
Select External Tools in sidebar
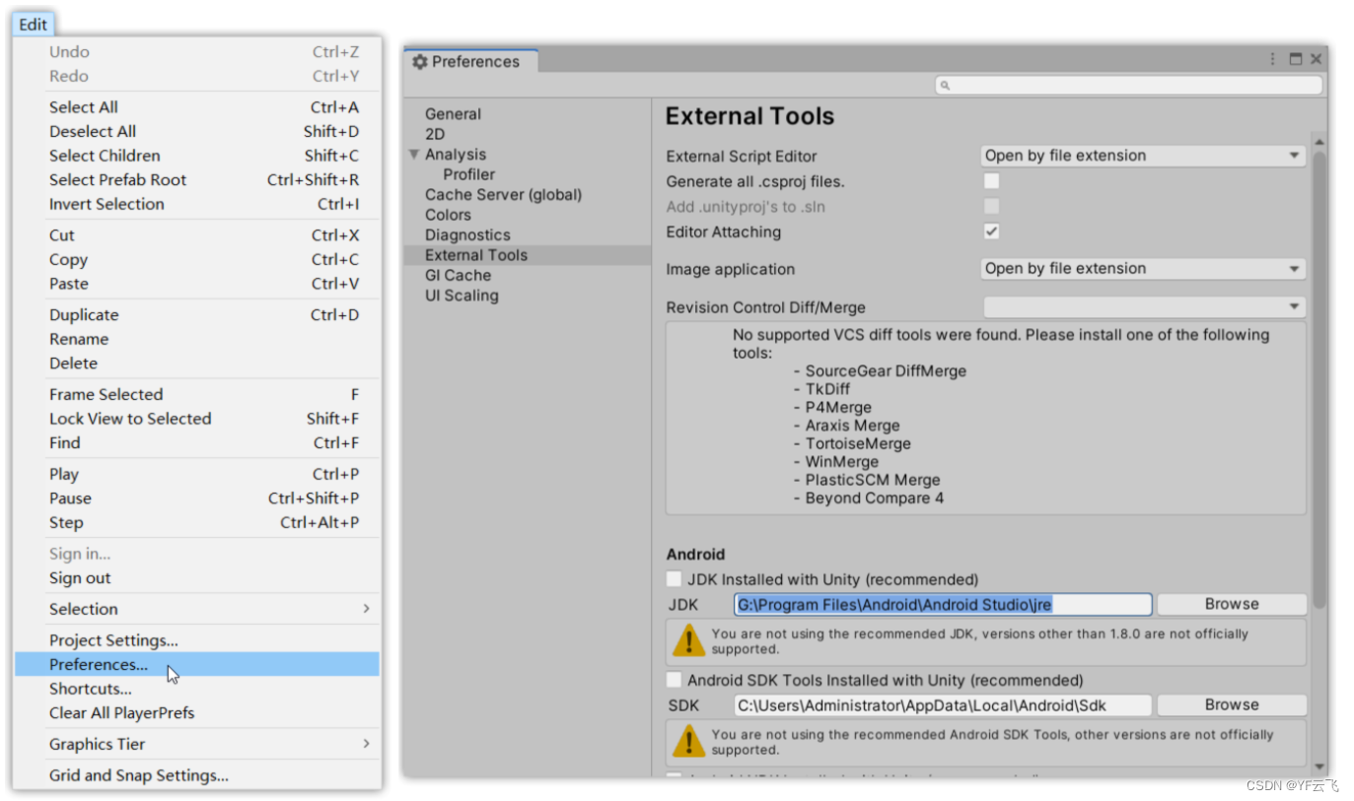(528, 255)
